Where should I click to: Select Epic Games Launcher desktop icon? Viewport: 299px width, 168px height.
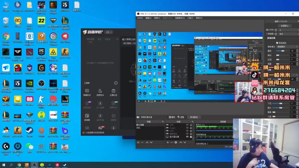41,55
